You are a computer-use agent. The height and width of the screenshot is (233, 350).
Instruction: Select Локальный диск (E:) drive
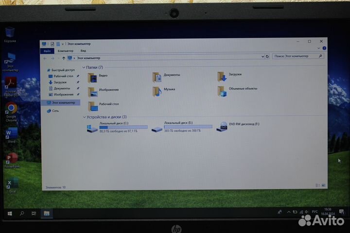(x=182, y=127)
